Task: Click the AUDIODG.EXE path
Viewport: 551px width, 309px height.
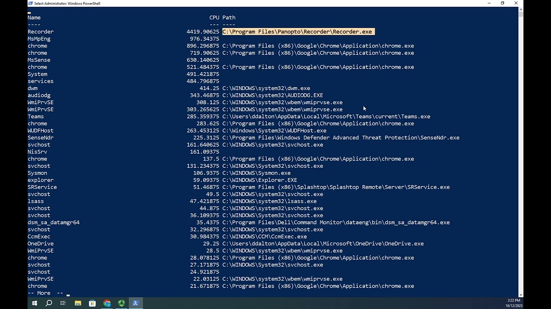Action: pyautogui.click(x=272, y=95)
